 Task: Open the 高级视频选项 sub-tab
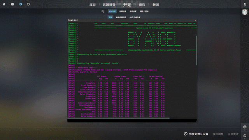click(x=121, y=17)
